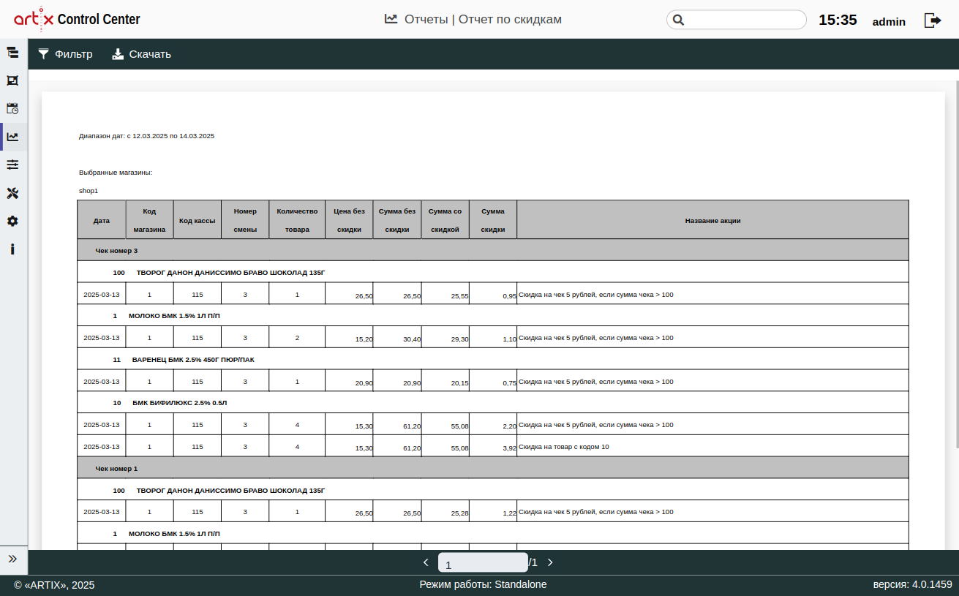The image size is (959, 596).
Task: Click the discount value 1,22
Action: tap(510, 513)
